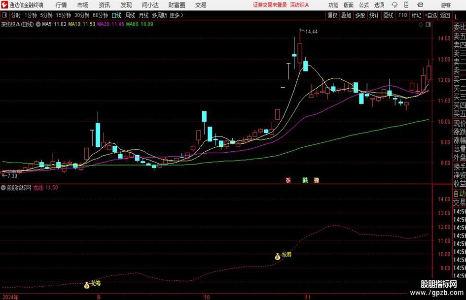Switch to 周线 weekly period
466x300 pixels.
pyautogui.click(x=130, y=15)
